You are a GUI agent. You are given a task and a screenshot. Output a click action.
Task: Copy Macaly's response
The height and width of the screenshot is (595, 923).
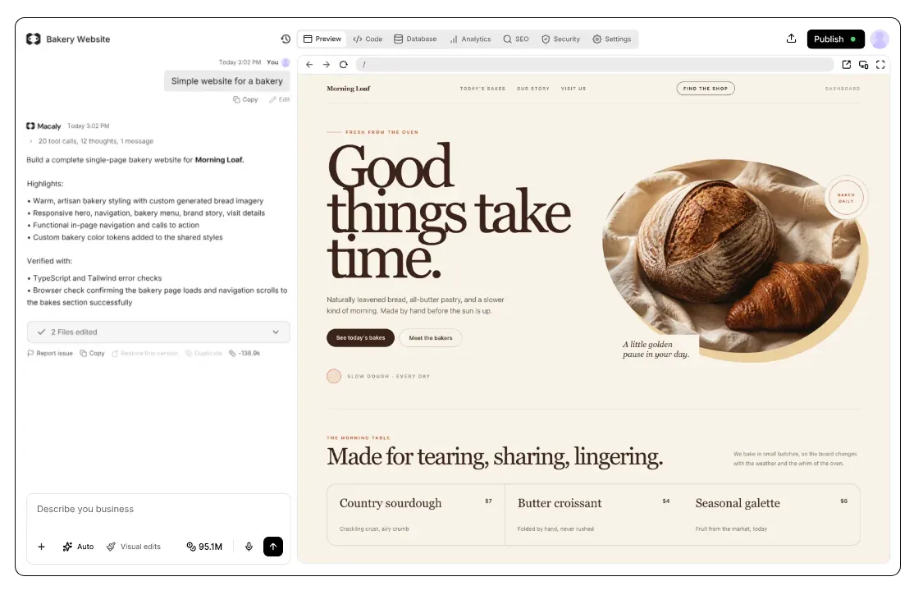(x=93, y=354)
